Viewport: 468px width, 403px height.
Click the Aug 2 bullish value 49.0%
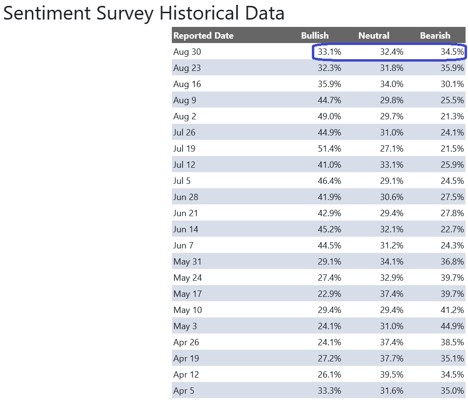click(x=329, y=116)
